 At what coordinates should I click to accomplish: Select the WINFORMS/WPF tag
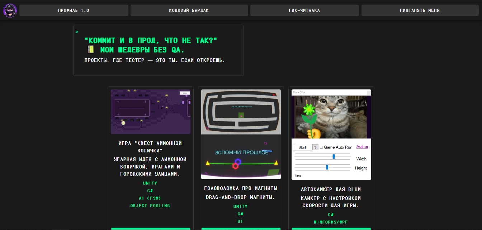[331, 222]
